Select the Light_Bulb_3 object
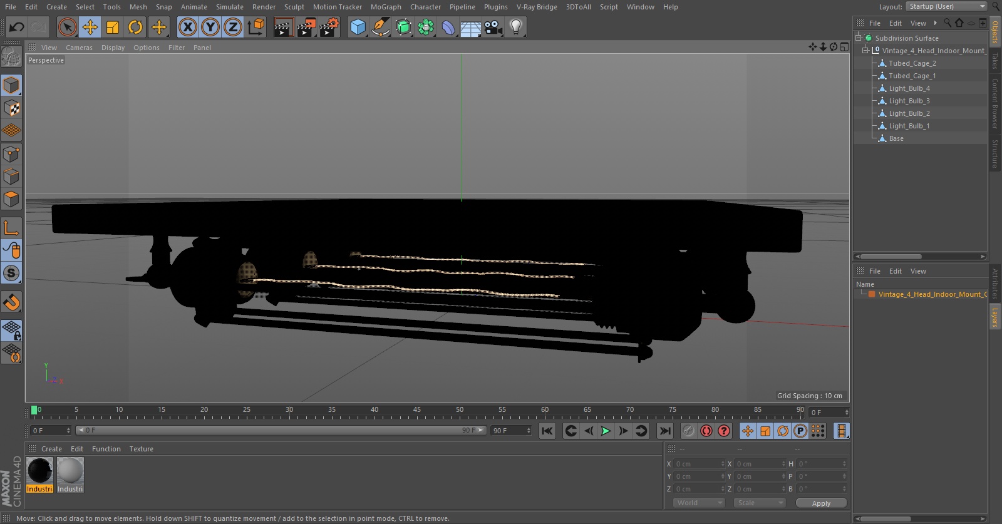1002x524 pixels. (x=909, y=101)
